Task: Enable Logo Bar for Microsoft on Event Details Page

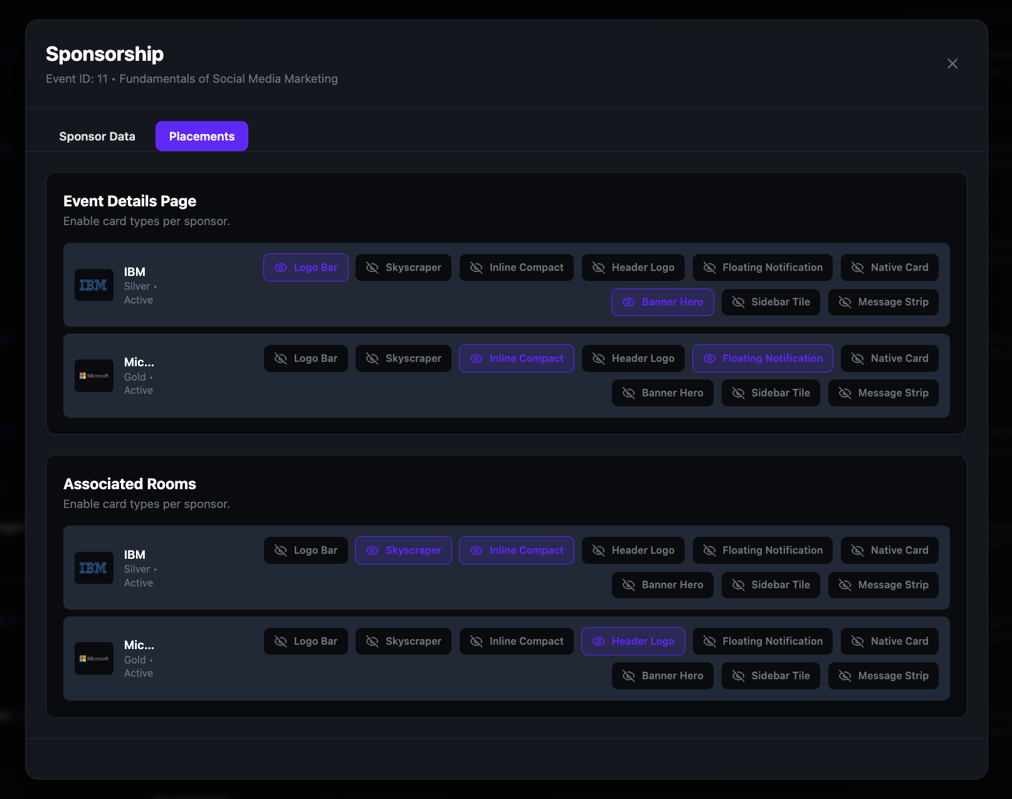Action: click(x=306, y=359)
